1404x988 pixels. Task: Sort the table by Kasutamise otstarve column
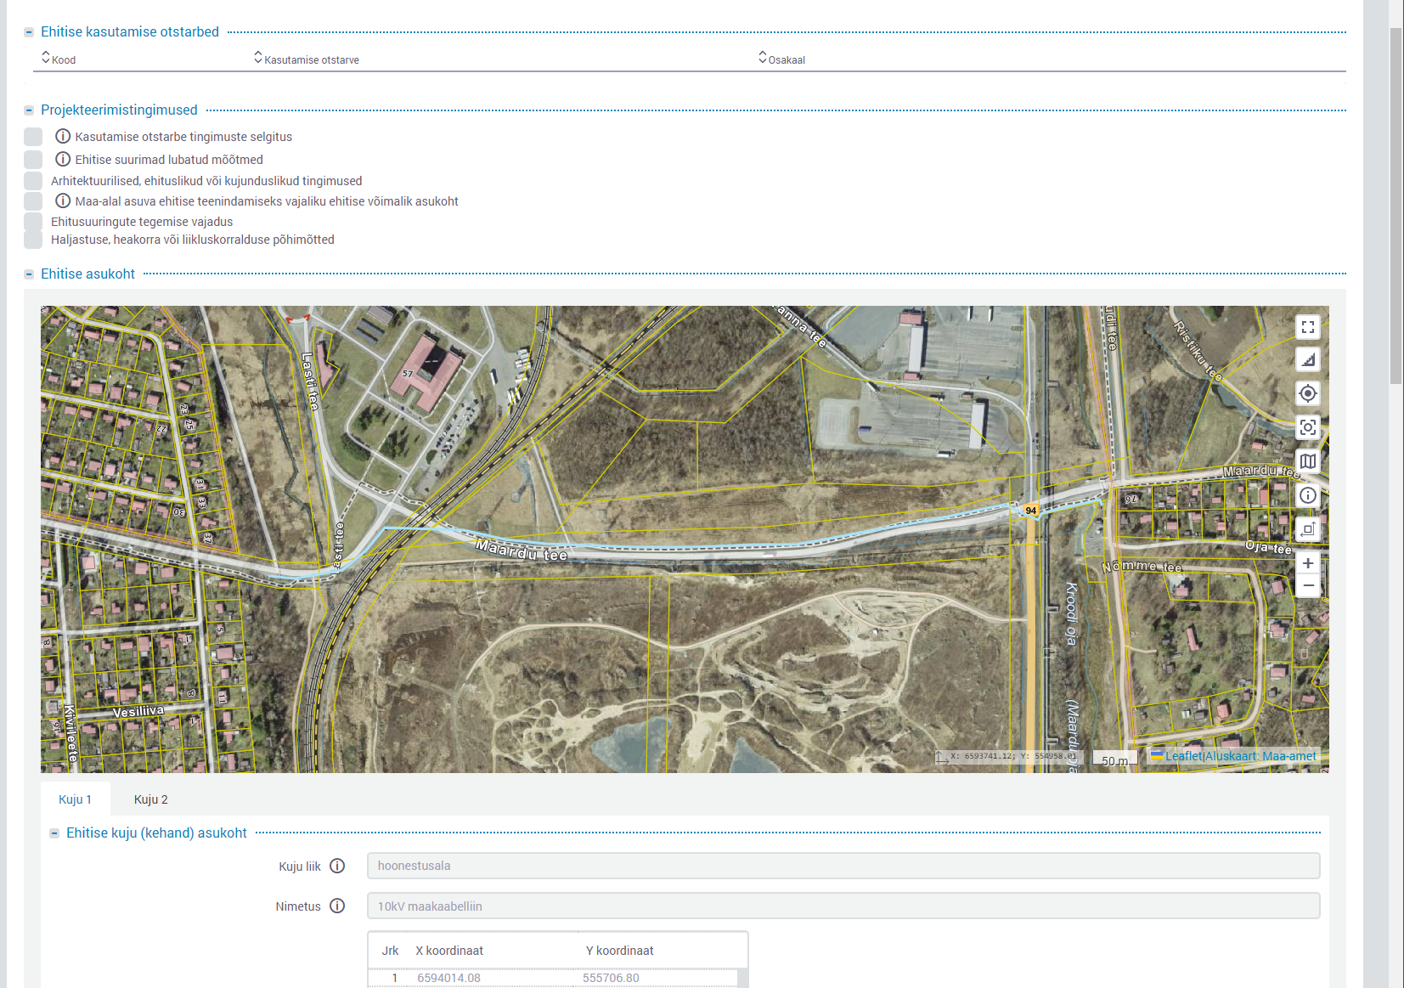tap(311, 59)
